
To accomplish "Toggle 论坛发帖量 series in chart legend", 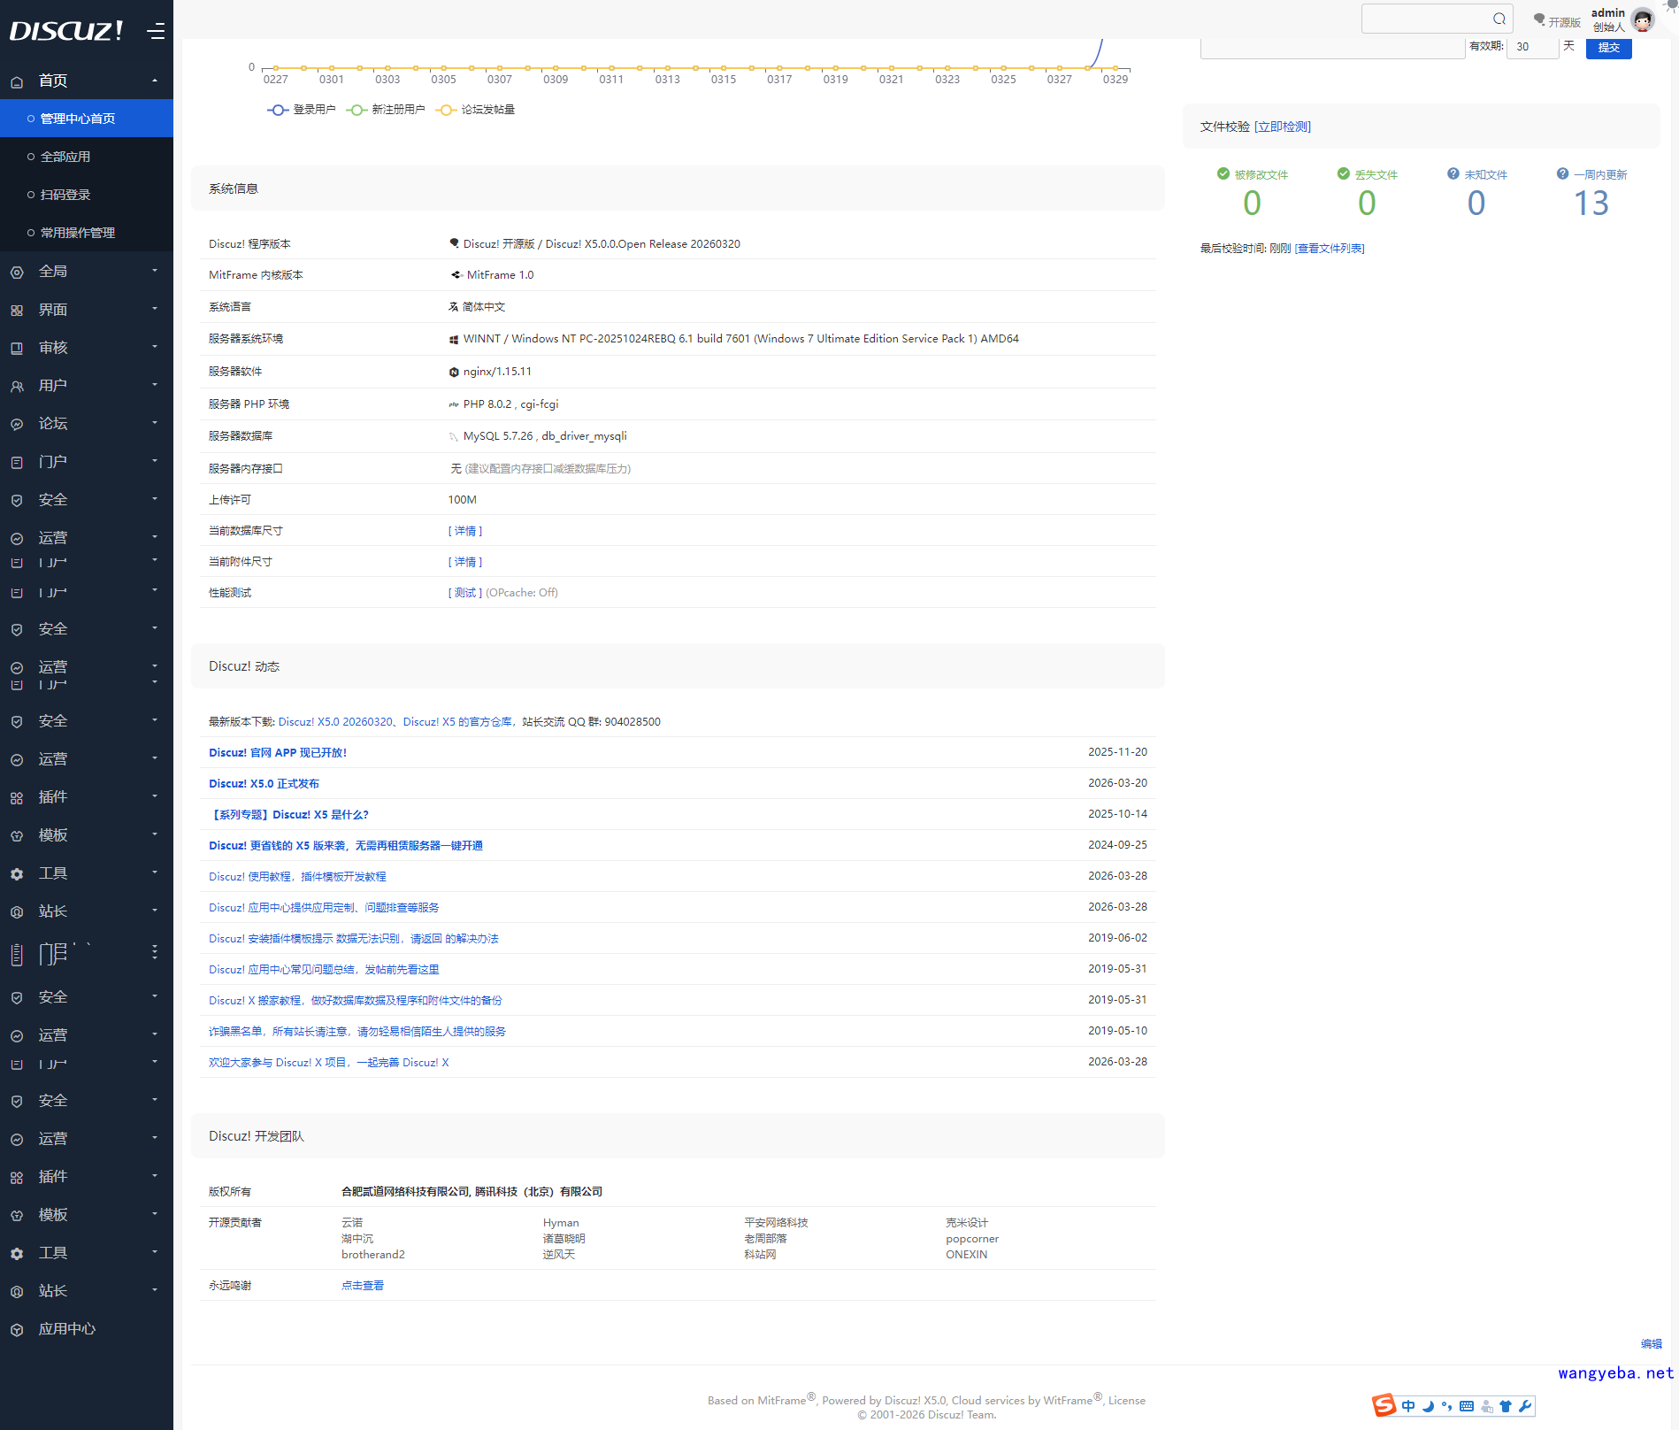I will (x=476, y=110).
